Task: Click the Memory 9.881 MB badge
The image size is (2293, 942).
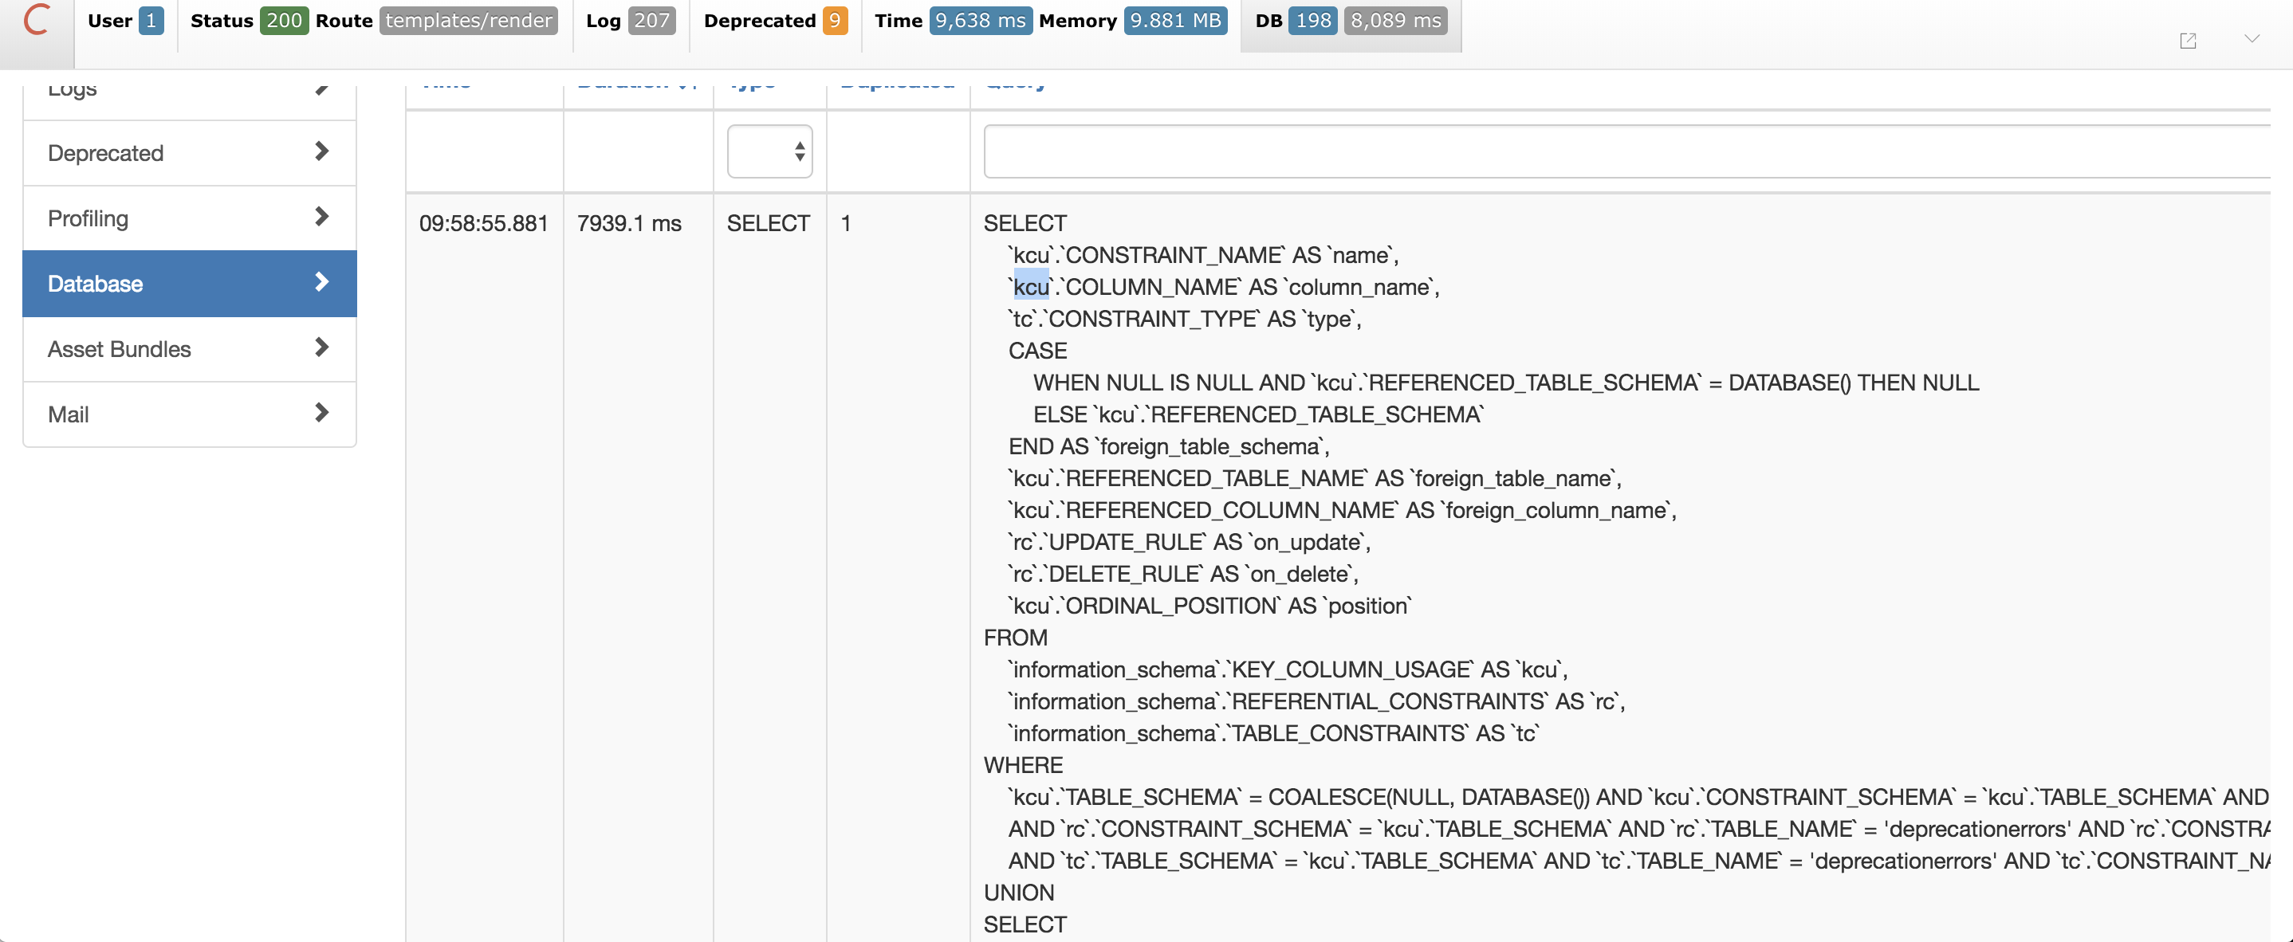Action: (x=1174, y=21)
